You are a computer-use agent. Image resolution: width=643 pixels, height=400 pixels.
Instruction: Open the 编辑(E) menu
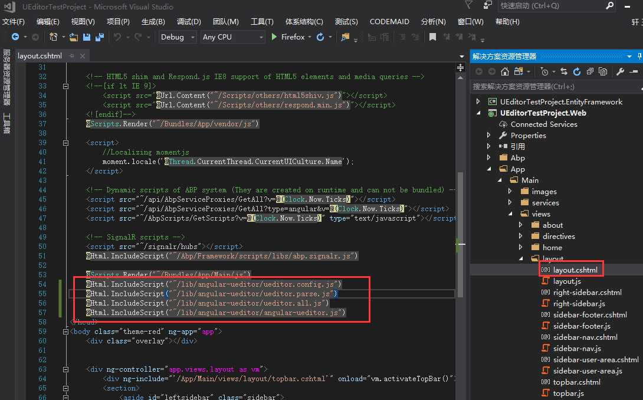coord(48,22)
